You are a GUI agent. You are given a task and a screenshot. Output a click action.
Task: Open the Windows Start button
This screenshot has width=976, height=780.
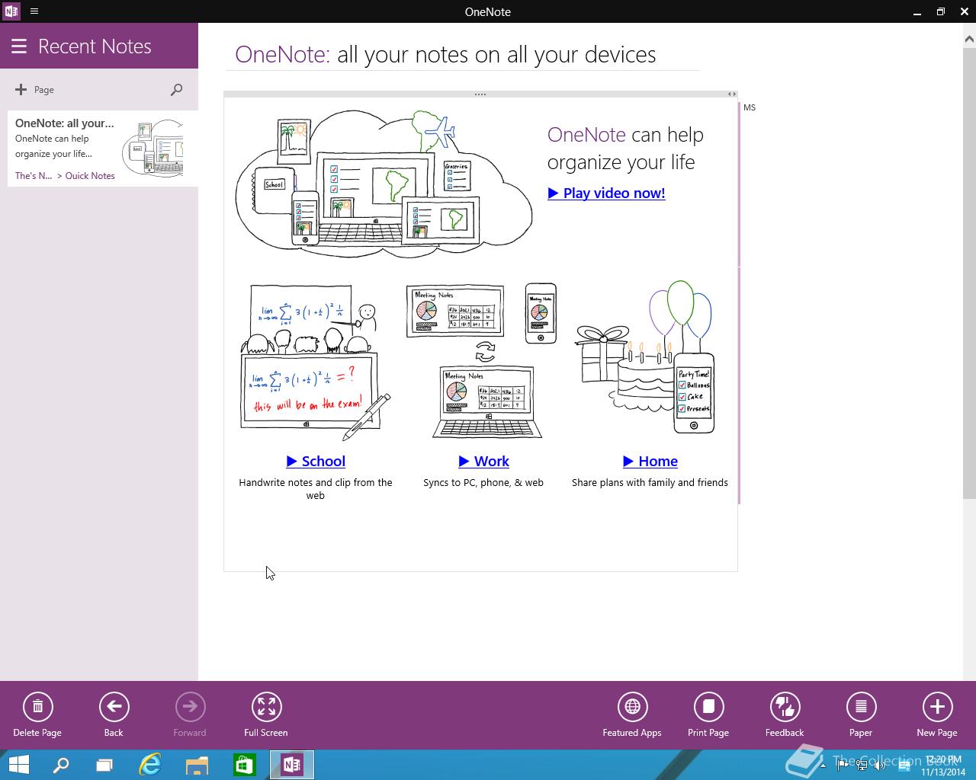(x=18, y=765)
